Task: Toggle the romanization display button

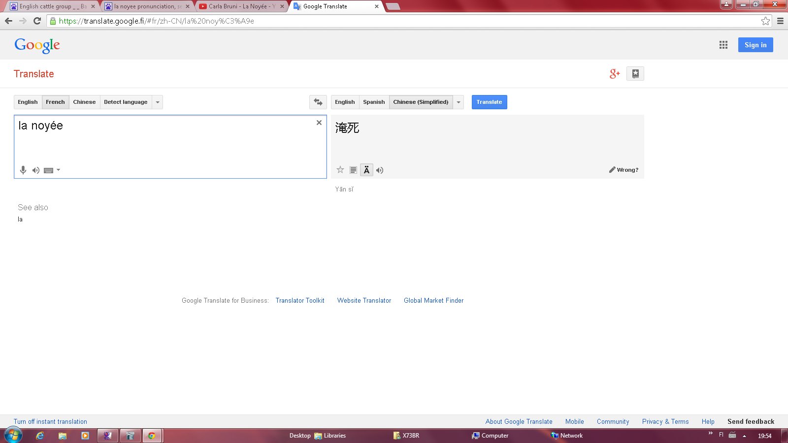Action: (x=366, y=170)
